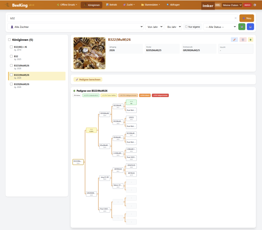Click the queen bee photo thumbnail
The height and width of the screenshot is (230, 262).
click(x=89, y=53)
